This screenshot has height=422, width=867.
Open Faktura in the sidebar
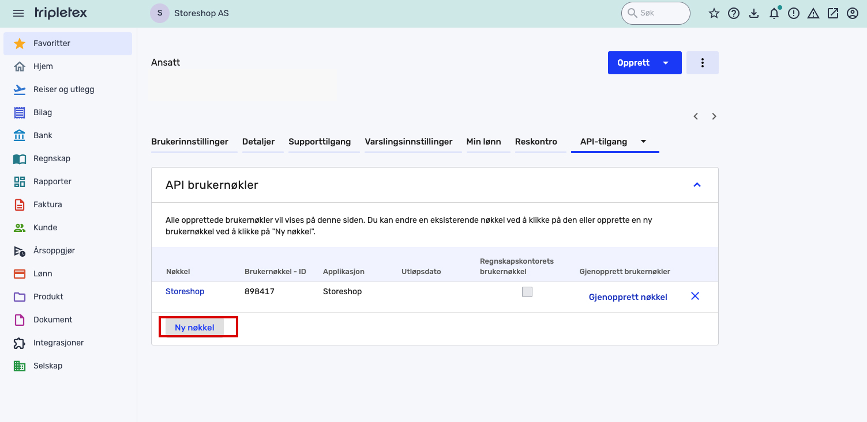click(x=47, y=204)
